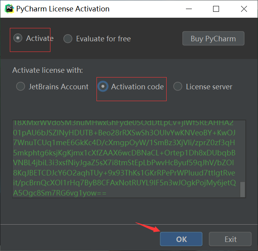The width and height of the screenshot is (258, 251).
Task: Click code line starting '7WnuTCUq1meE6GkKc4D'
Action: tap(124, 143)
